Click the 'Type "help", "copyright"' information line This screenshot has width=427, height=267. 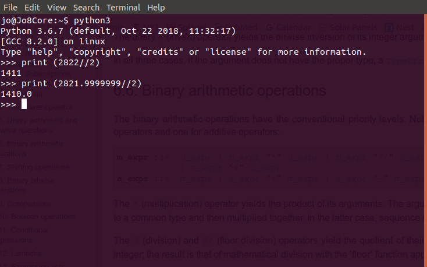[184, 52]
